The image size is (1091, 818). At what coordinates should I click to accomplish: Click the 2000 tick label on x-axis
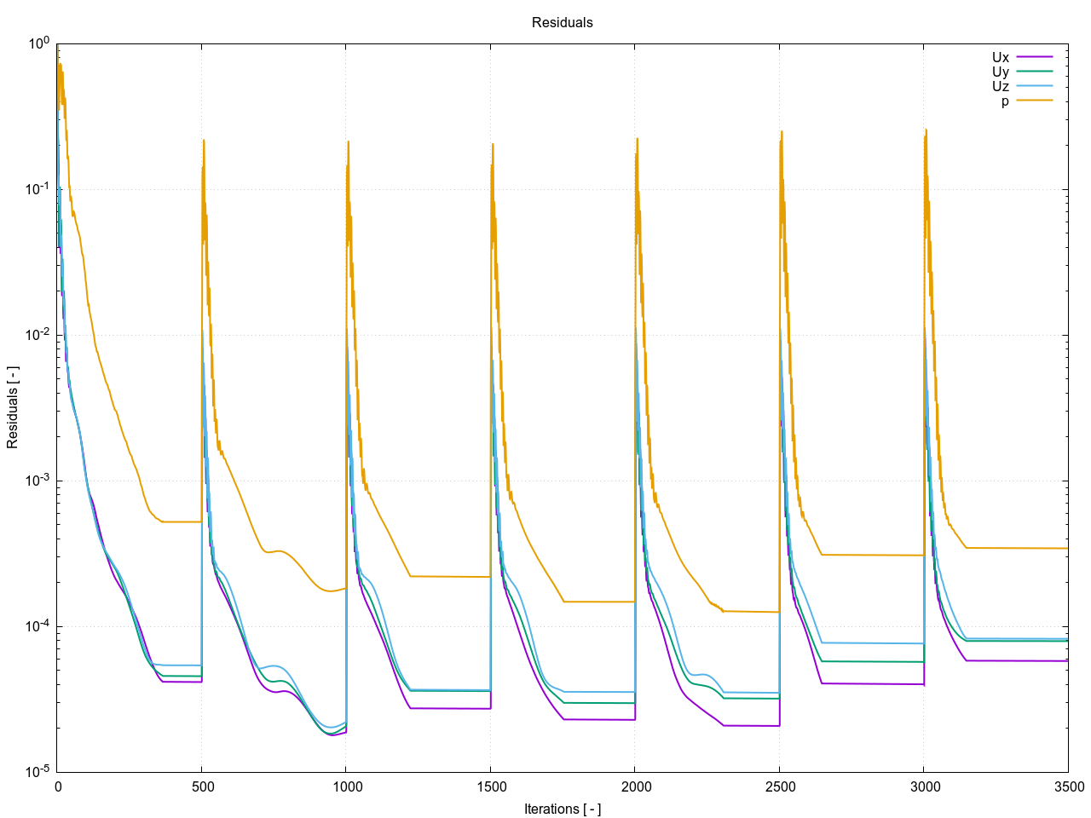tap(635, 786)
